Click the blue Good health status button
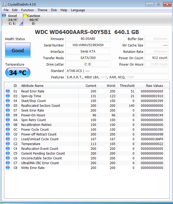The image size is (173, 204). [x=18, y=50]
